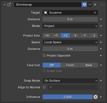
Task: Click the projection Distance field below Space
Action: (x=70, y=49)
